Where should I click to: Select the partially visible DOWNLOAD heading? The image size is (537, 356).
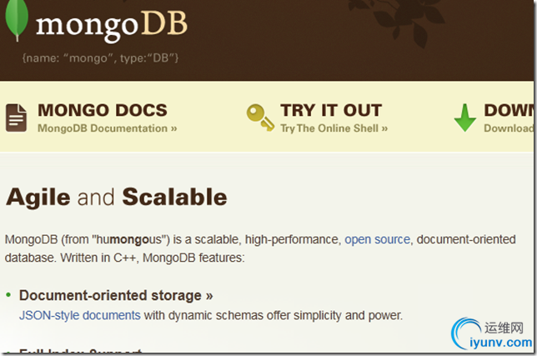point(509,110)
